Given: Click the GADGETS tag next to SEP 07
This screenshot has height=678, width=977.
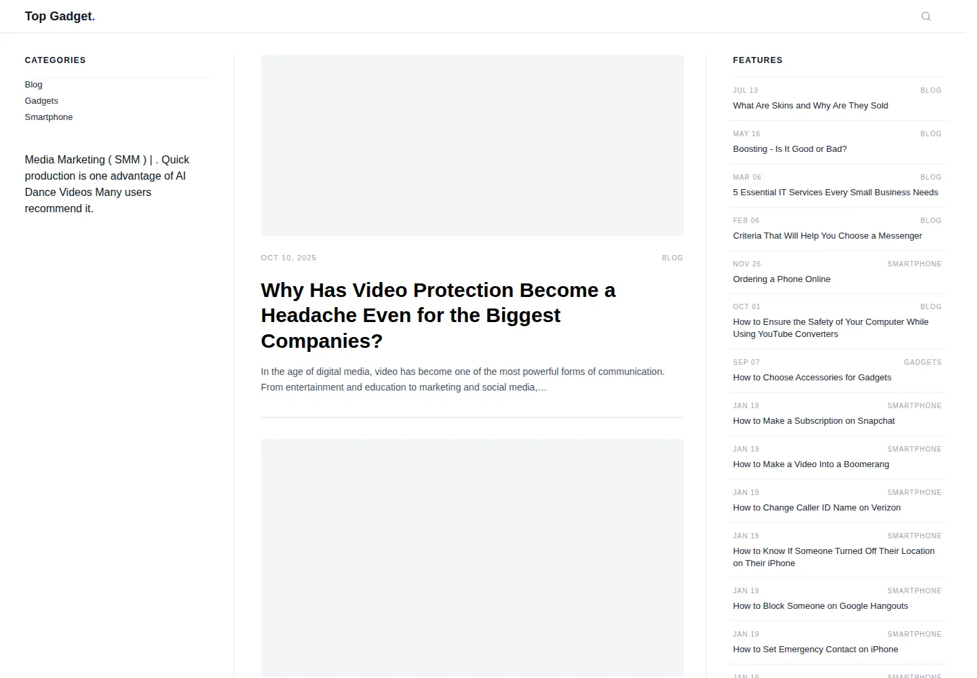Looking at the screenshot, I should pos(923,362).
